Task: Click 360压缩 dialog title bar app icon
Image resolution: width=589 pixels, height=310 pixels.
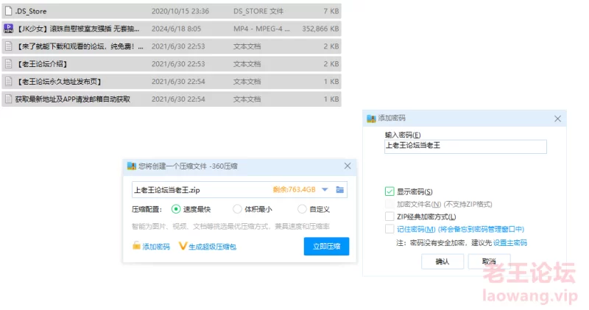Action: pos(132,166)
